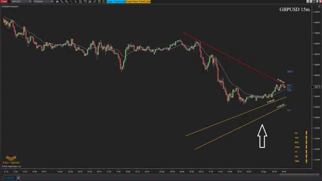Click the 5m trend arrow row
The image size is (322, 181).
(x=301, y=133)
